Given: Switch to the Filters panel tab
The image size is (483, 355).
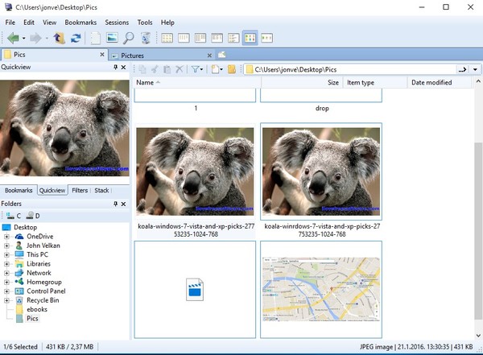Looking at the screenshot, I should coord(80,191).
